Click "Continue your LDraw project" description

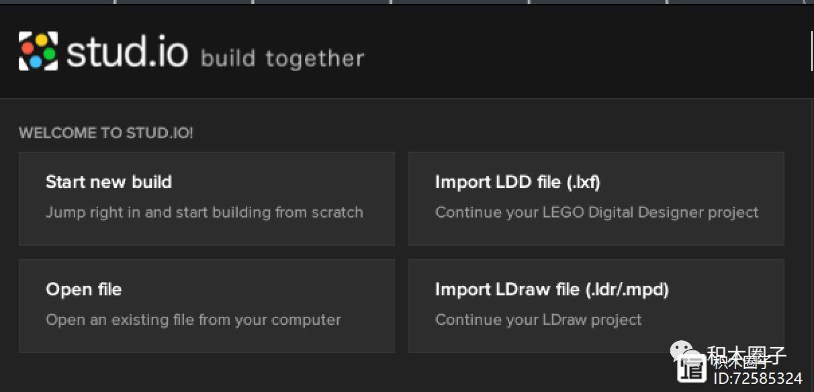(x=538, y=320)
